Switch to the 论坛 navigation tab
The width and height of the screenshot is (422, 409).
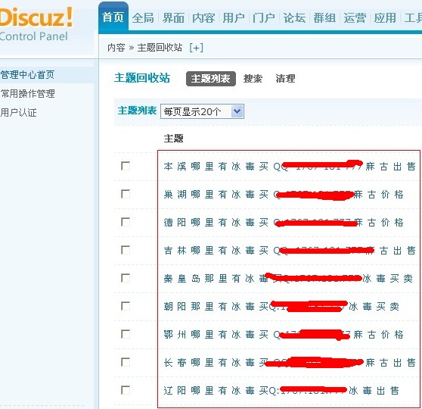[294, 18]
